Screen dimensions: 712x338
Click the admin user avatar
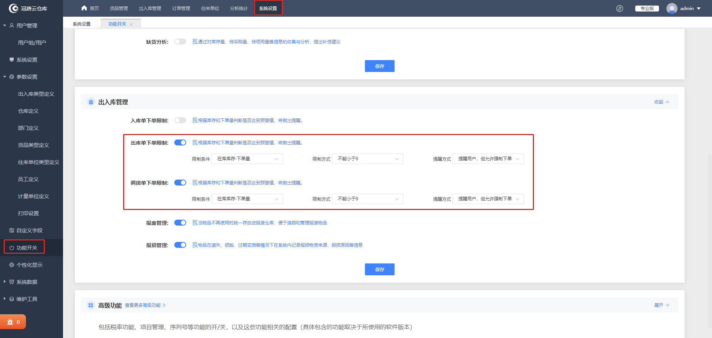point(672,9)
